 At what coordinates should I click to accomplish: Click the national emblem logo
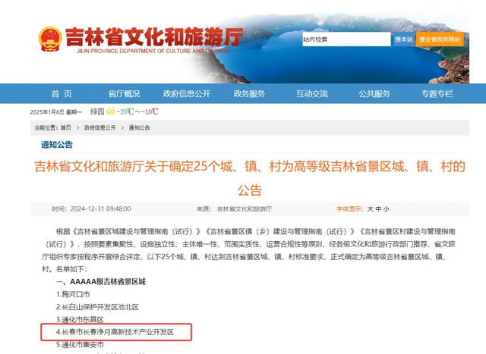click(50, 39)
